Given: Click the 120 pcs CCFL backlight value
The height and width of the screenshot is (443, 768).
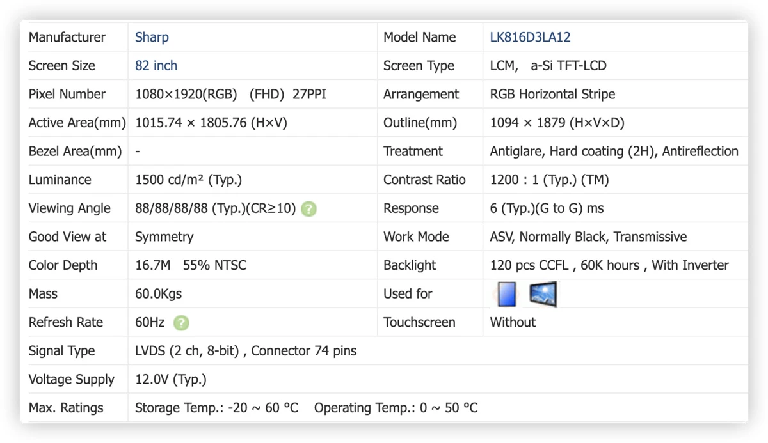Looking at the screenshot, I should tap(609, 265).
